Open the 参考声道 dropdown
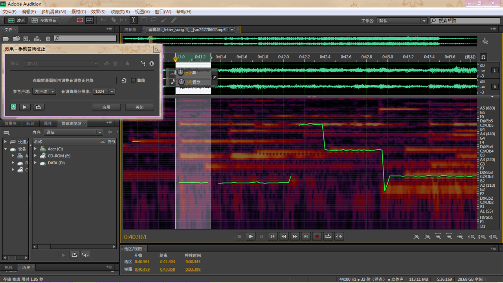Screen dimensions: 503x283 [44, 91]
